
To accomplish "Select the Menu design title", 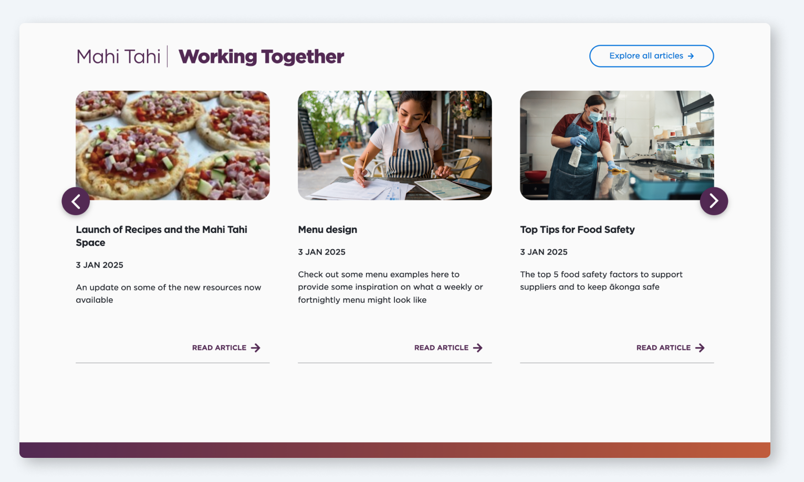I will click(x=327, y=230).
